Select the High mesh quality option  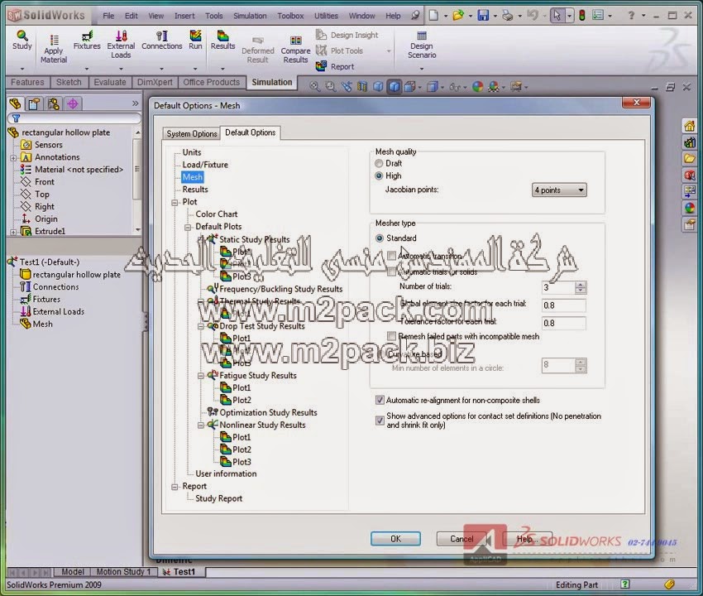pos(380,175)
